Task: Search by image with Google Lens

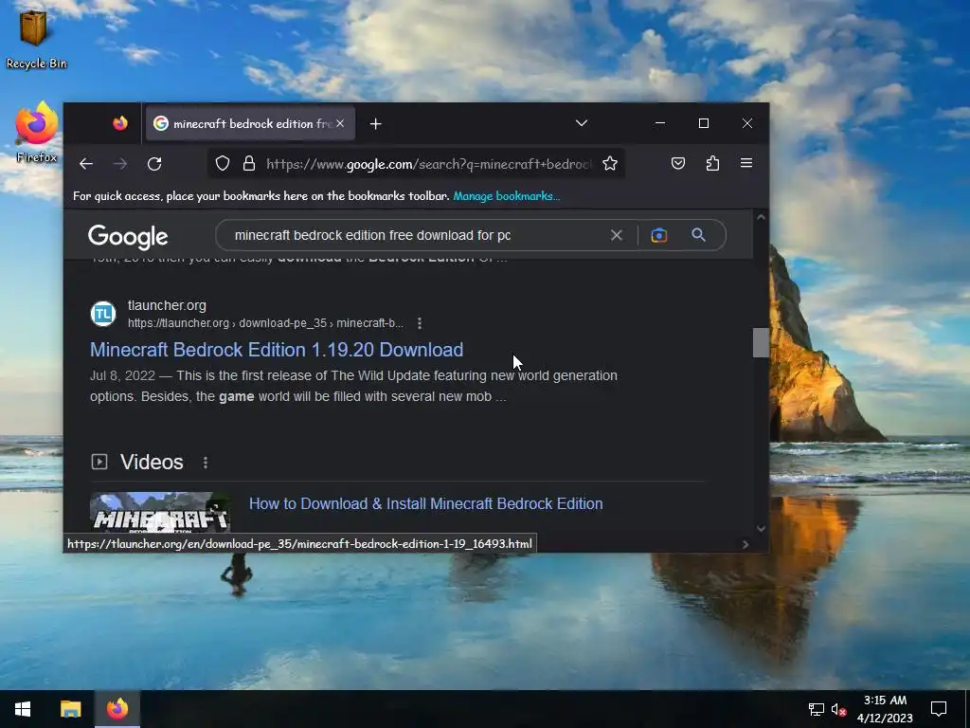Action: (659, 235)
